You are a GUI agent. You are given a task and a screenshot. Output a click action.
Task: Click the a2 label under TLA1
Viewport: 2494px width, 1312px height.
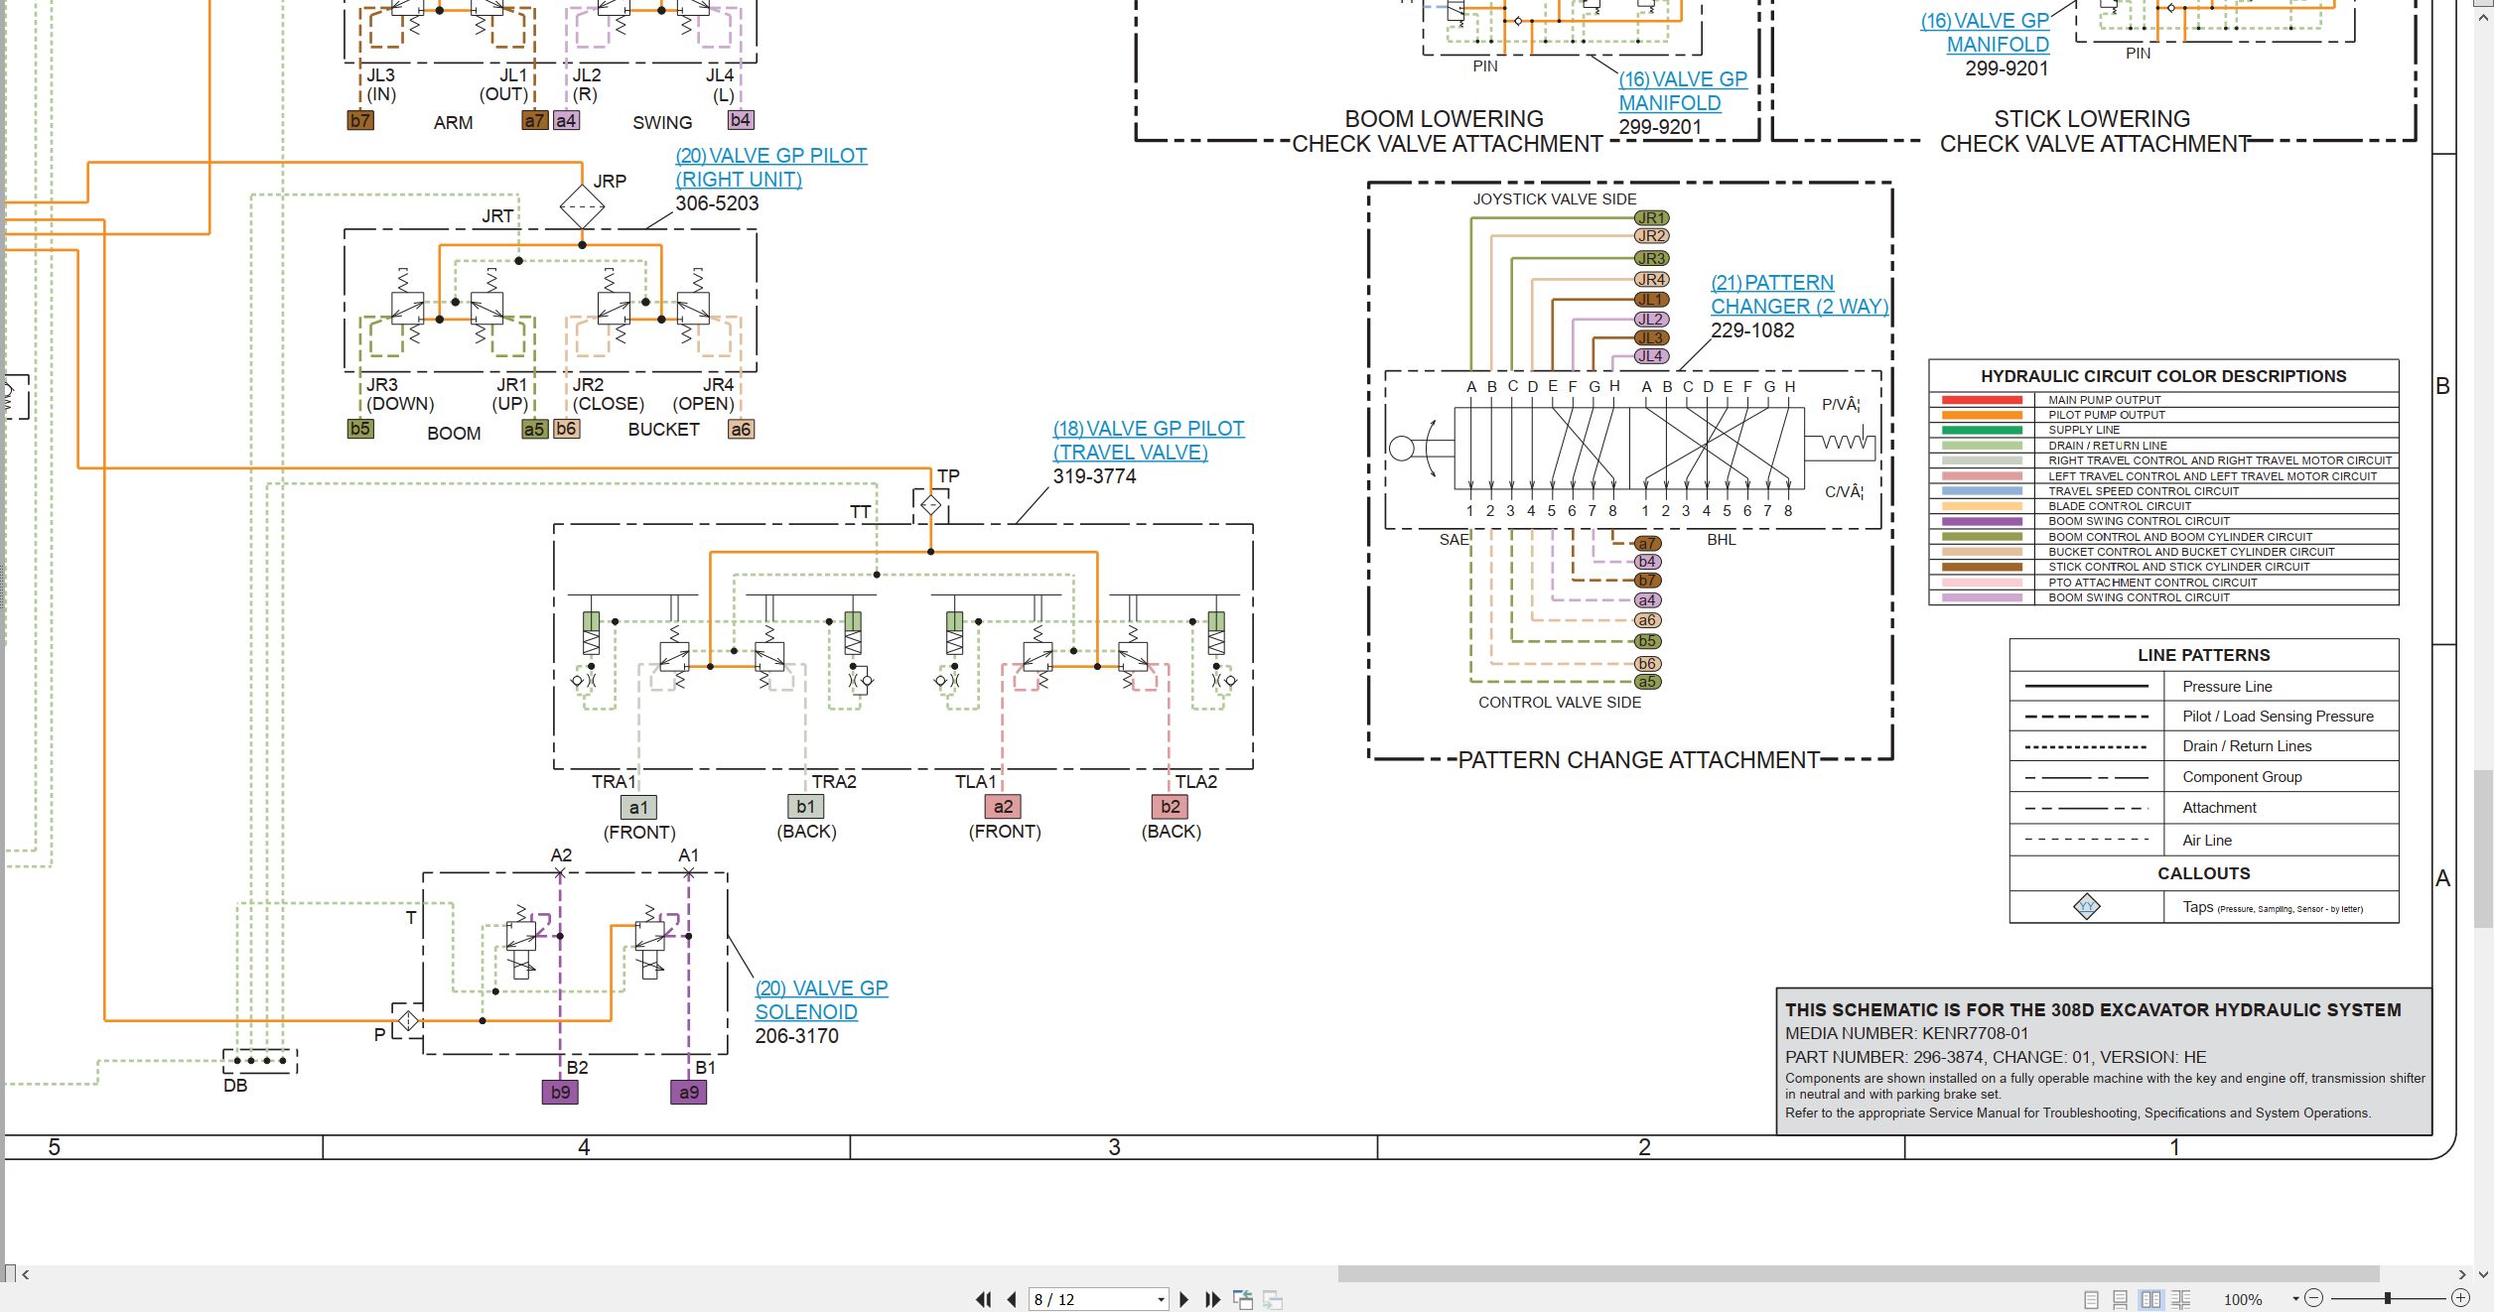(1003, 807)
